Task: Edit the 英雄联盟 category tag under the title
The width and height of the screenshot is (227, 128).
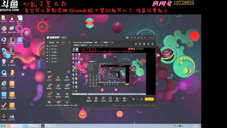Action: click(x=80, y=45)
